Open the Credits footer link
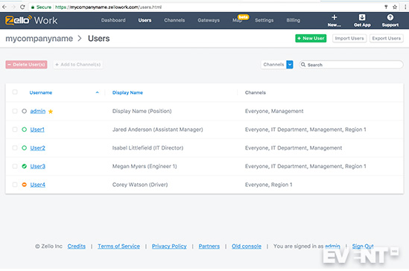 pyautogui.click(x=77, y=246)
